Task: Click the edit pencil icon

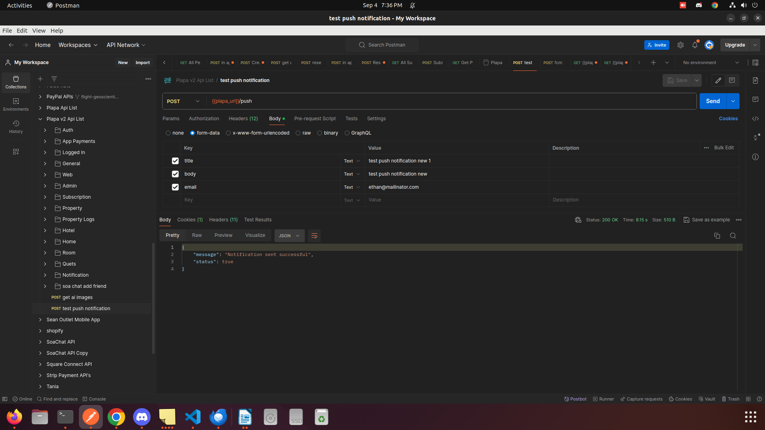Action: (718, 80)
